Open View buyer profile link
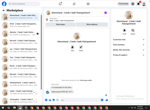 (86, 80)
